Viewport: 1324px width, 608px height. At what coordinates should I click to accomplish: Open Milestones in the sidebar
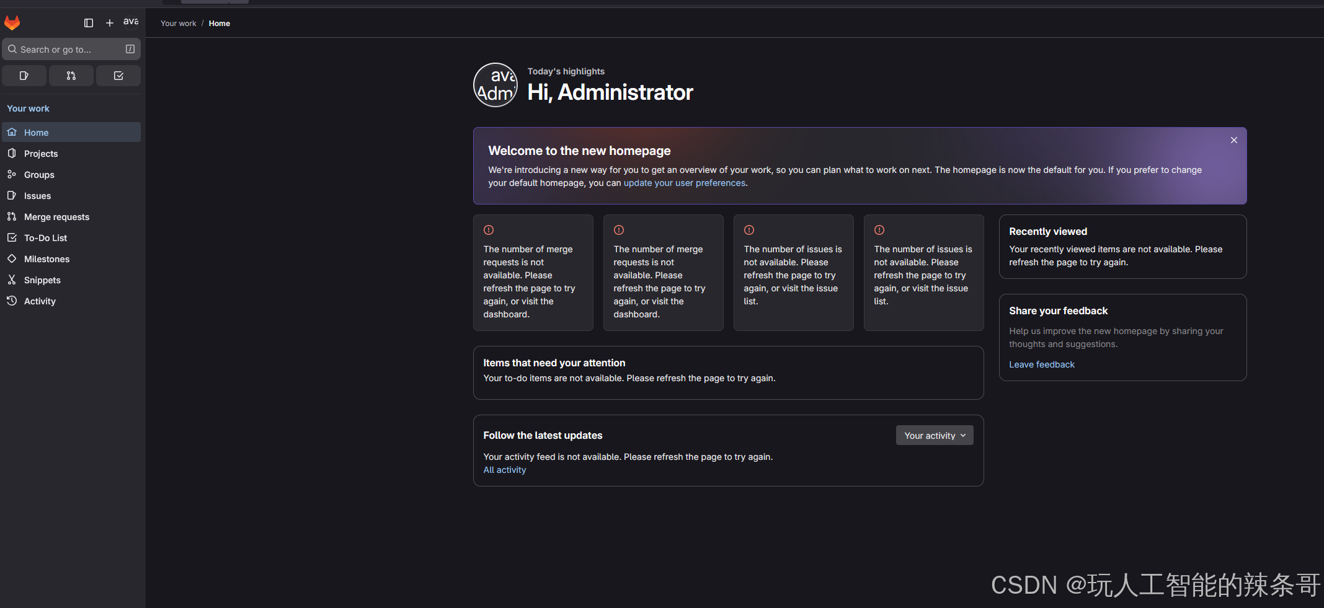click(71, 258)
